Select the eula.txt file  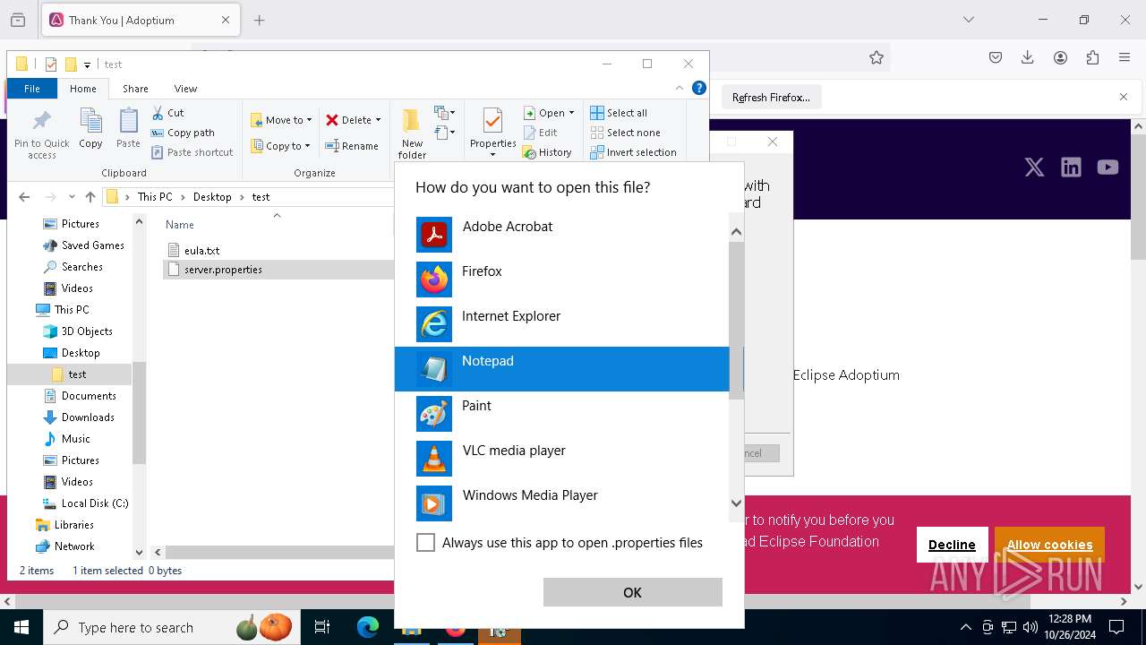pyautogui.click(x=201, y=251)
